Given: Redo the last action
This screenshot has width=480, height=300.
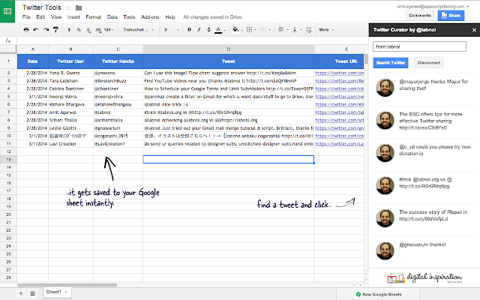Looking at the screenshot, I should point(46,30).
